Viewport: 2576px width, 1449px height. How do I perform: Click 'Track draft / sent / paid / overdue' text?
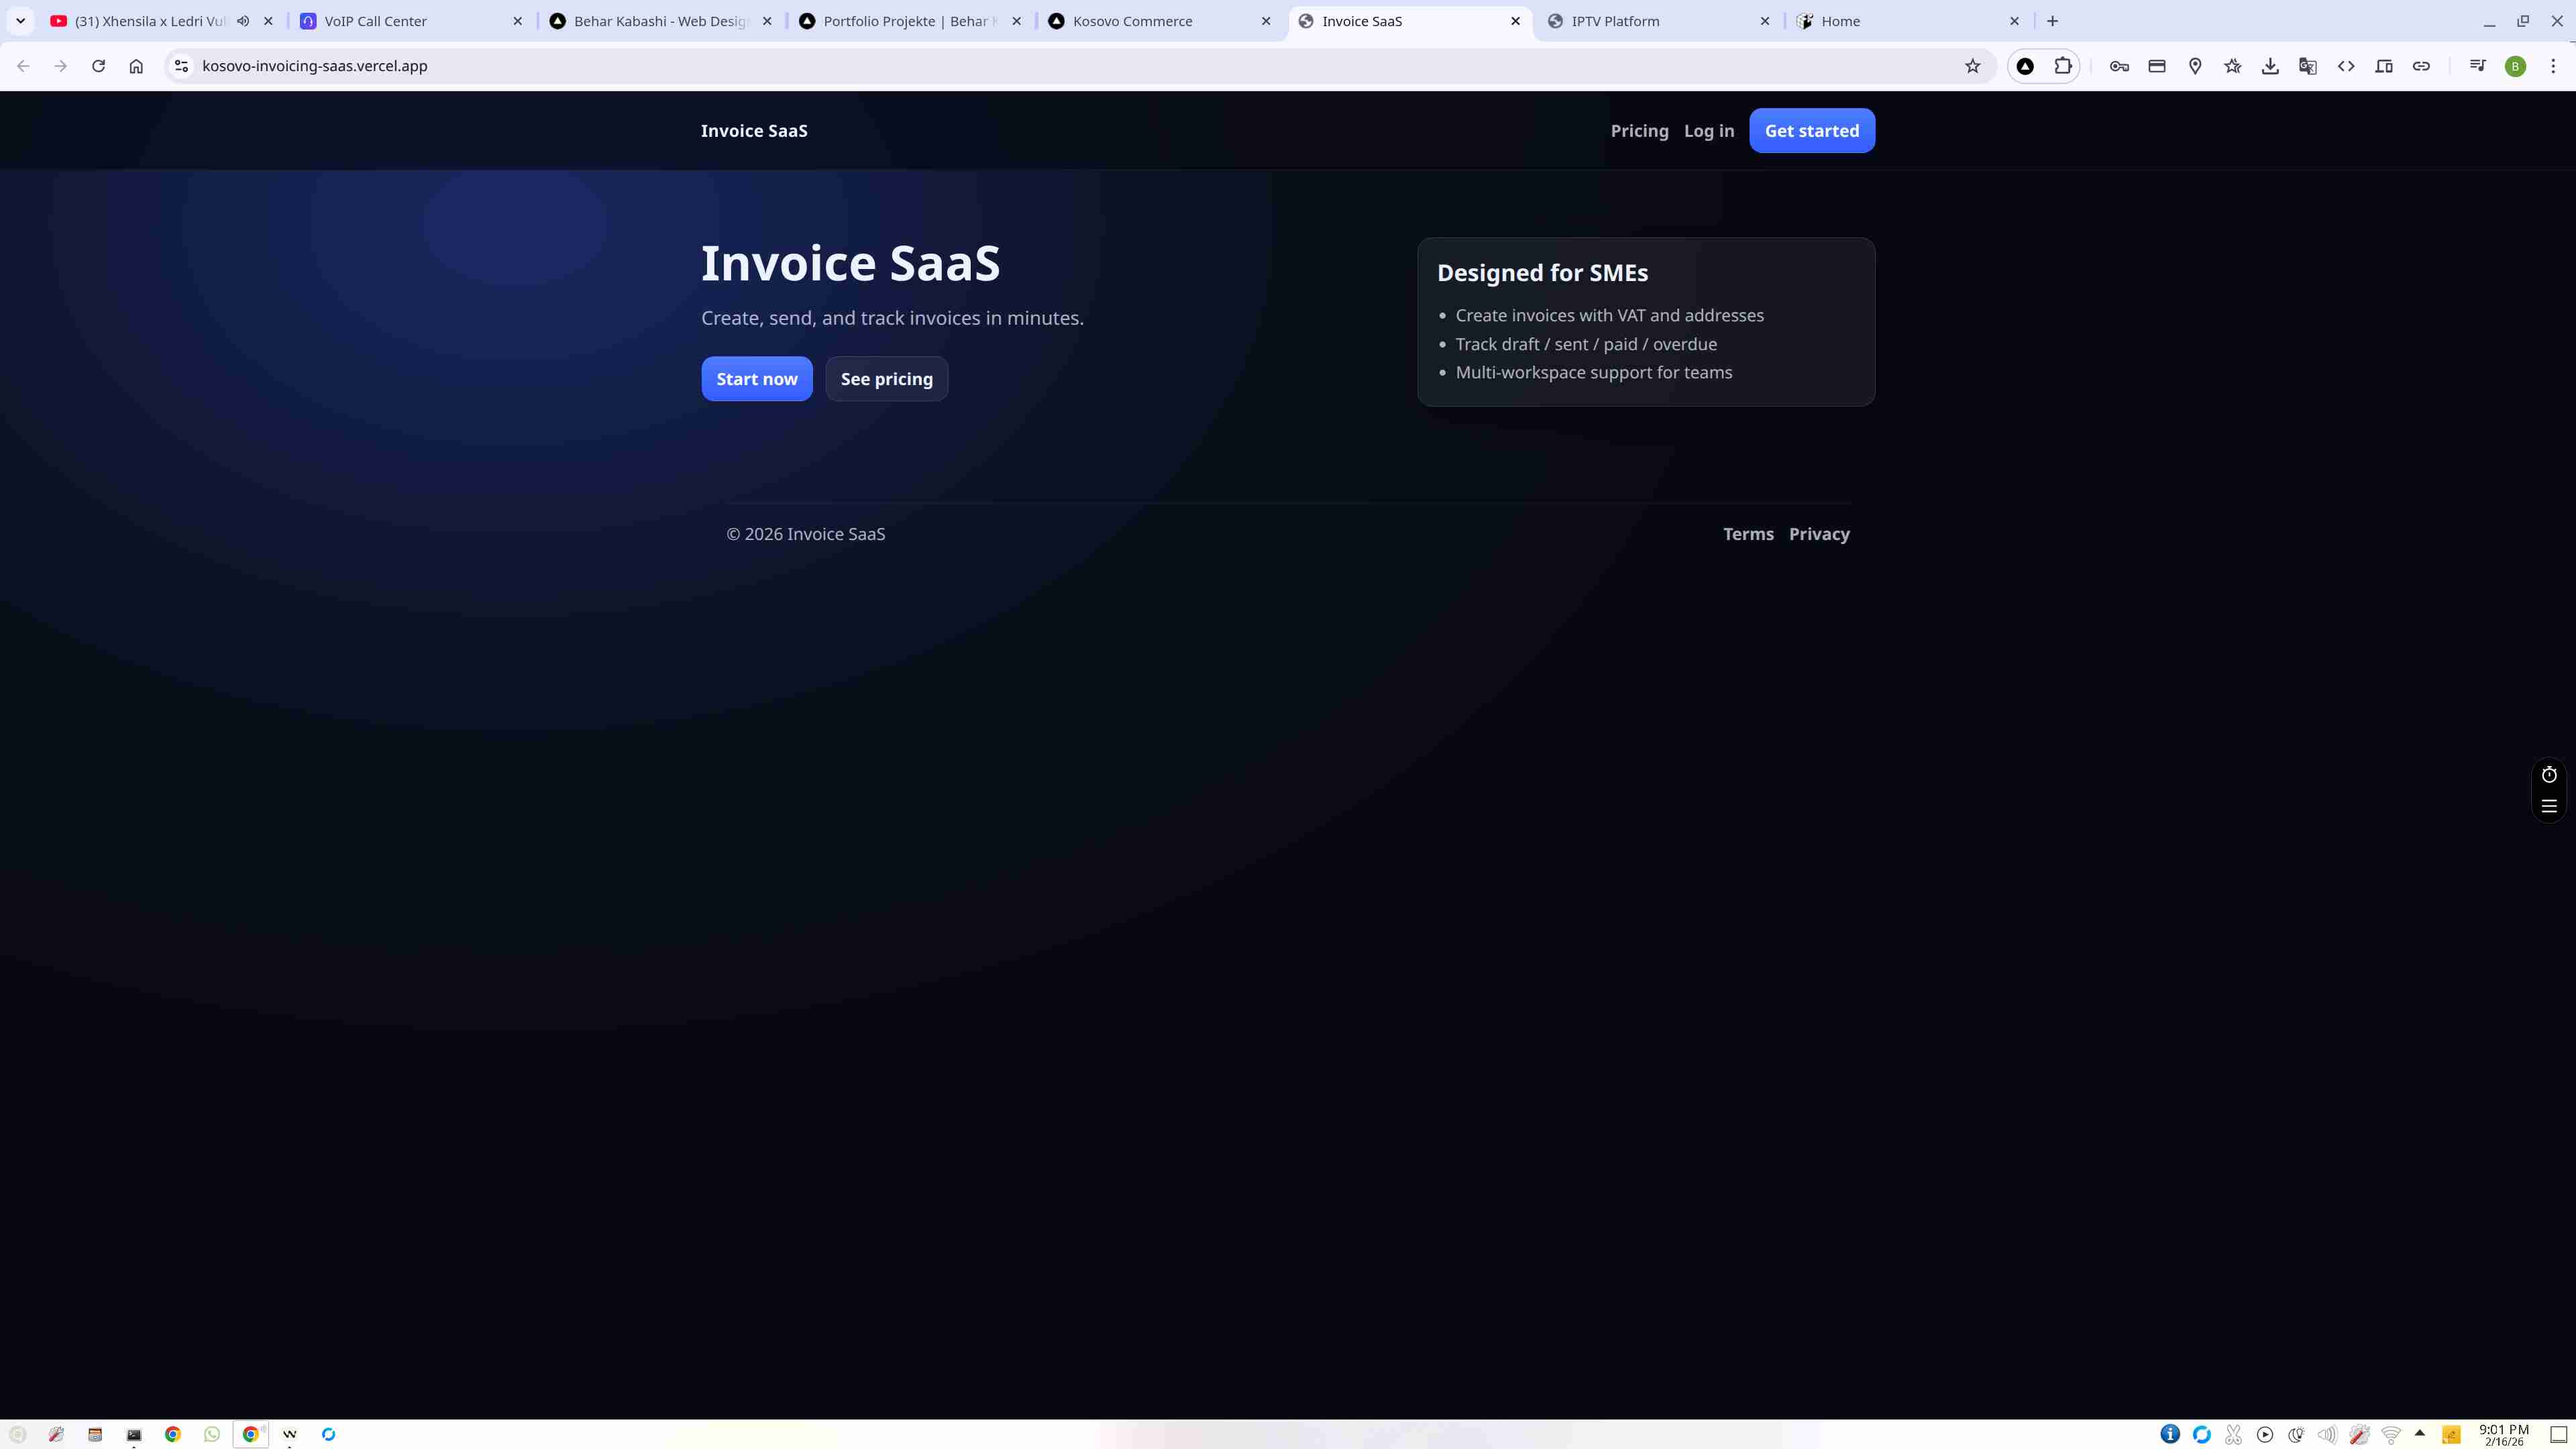pyautogui.click(x=1585, y=344)
